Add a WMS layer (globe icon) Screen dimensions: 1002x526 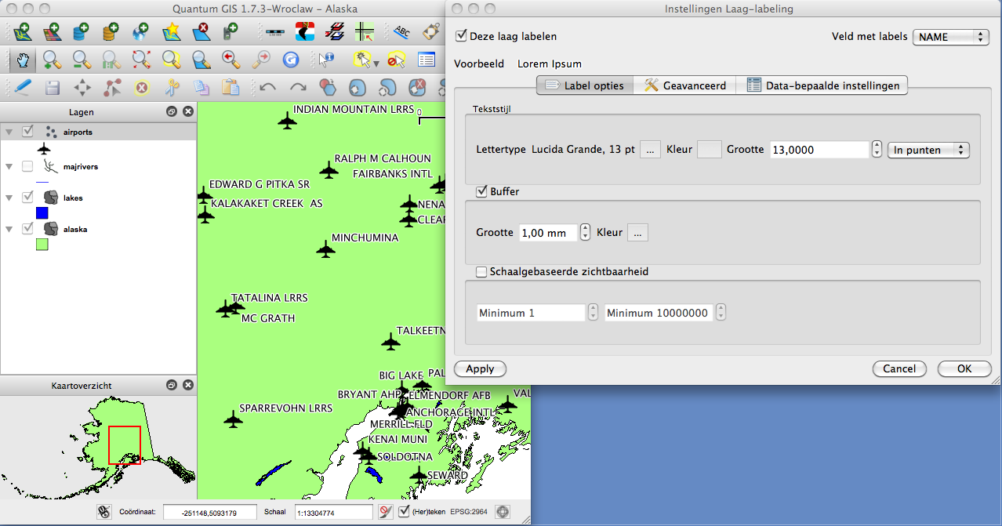tap(141, 32)
